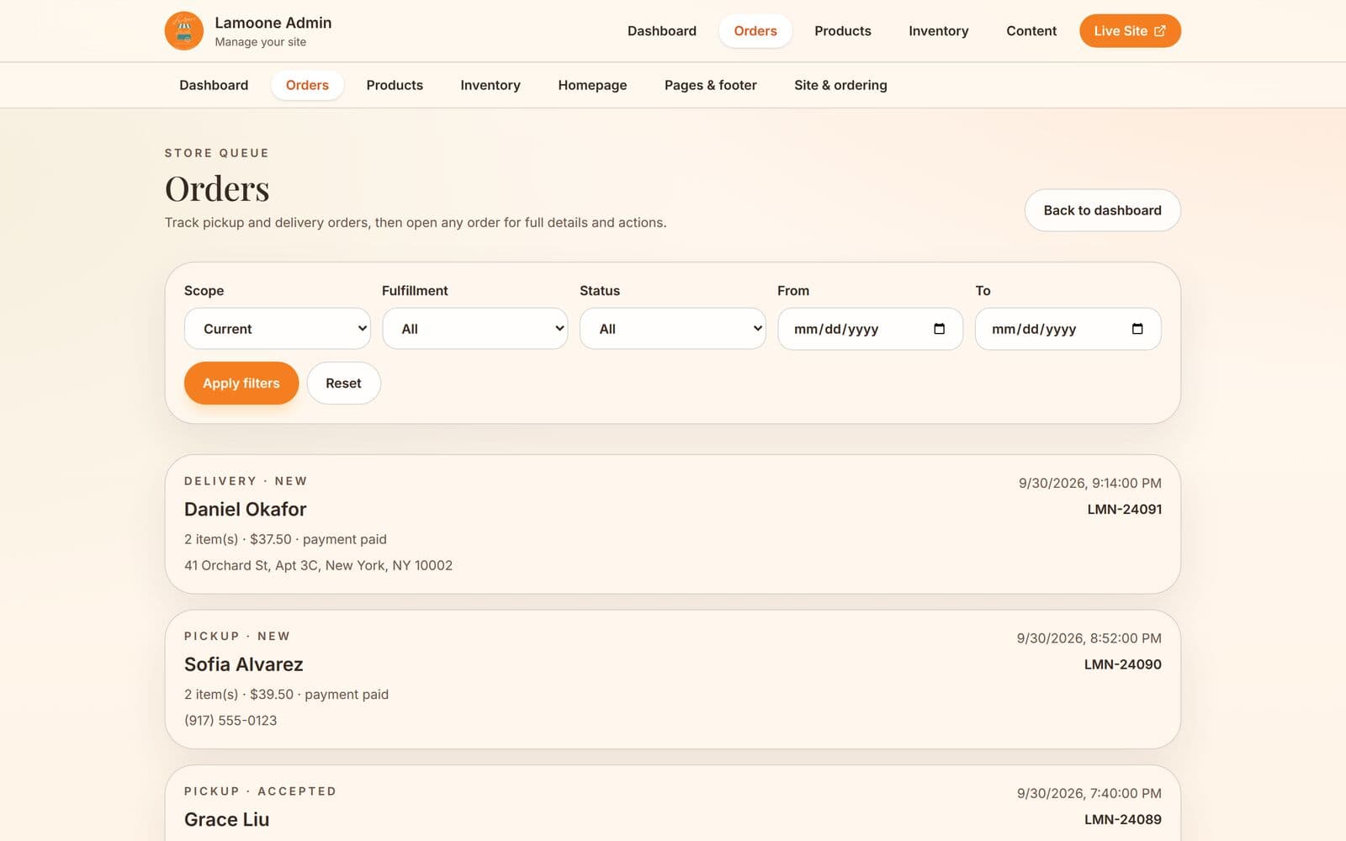Open Sofia Alvarez's pickup order card
Viewport: 1346px width, 841px height.
(673, 680)
